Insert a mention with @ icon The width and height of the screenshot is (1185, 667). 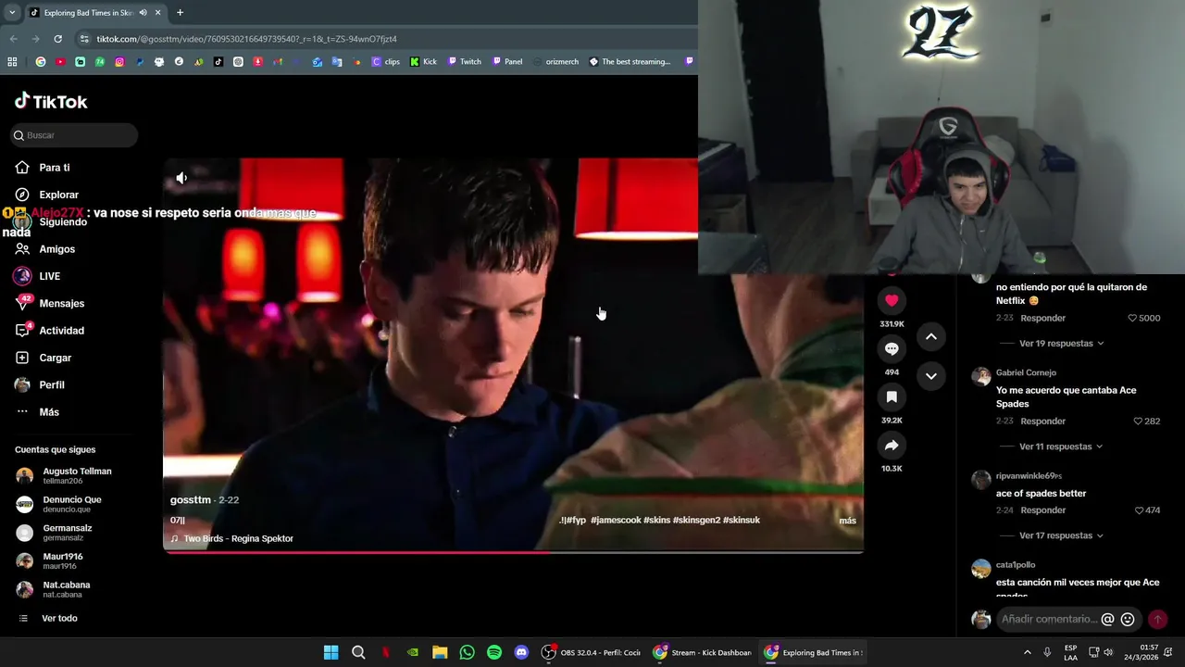(x=1107, y=619)
